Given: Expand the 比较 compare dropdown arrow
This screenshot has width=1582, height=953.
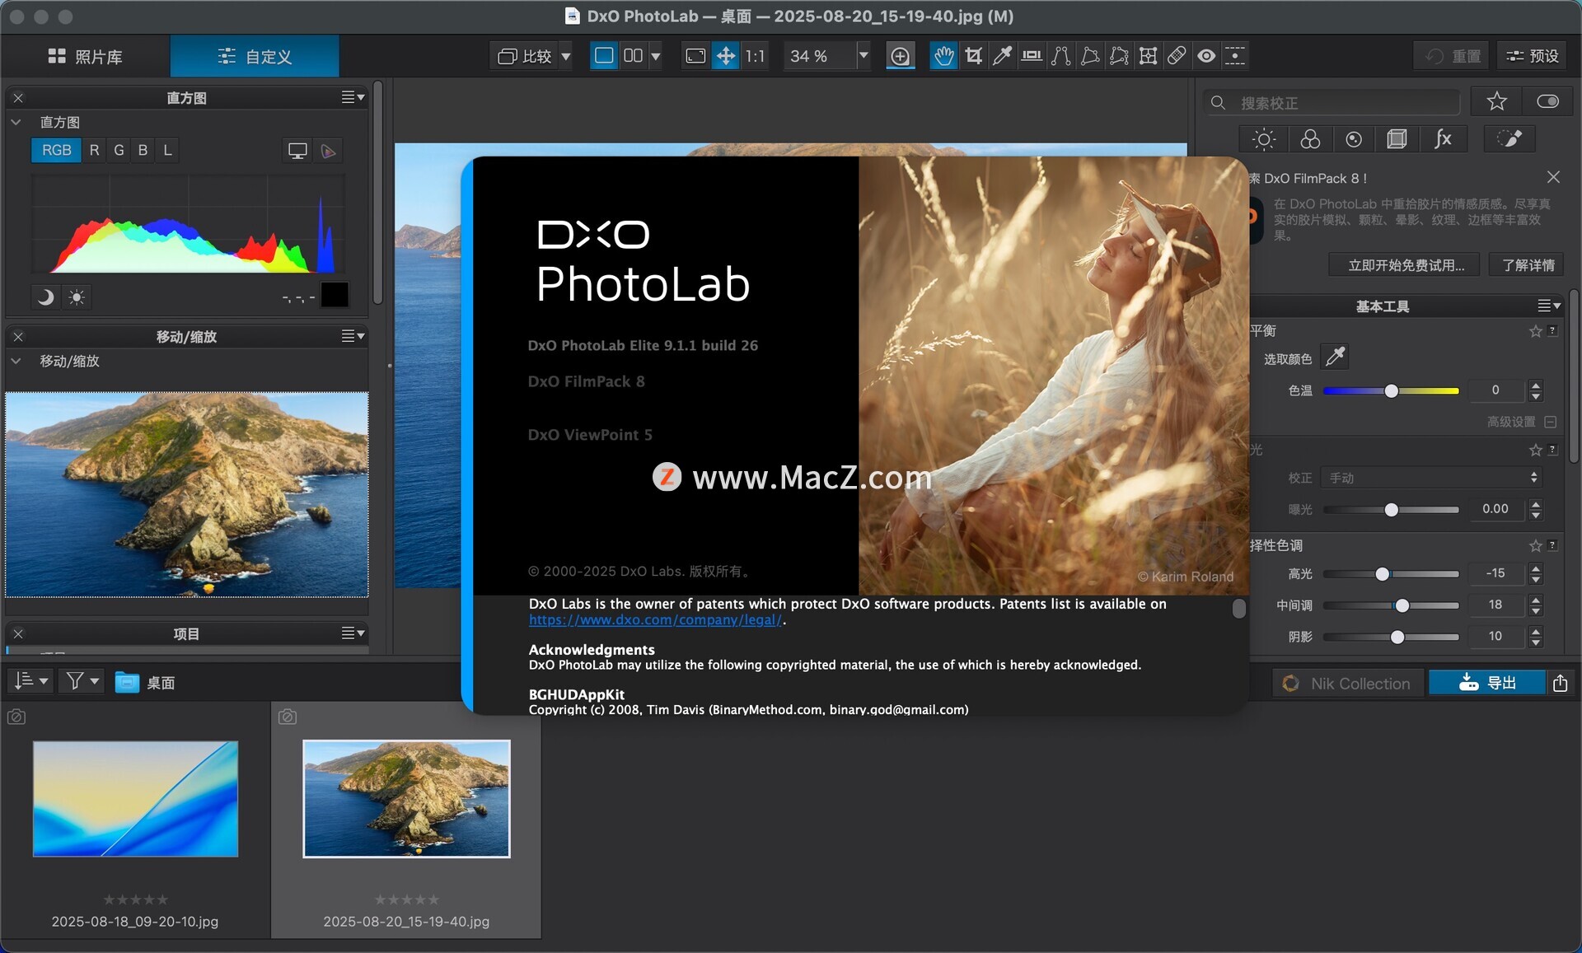Looking at the screenshot, I should point(566,56).
